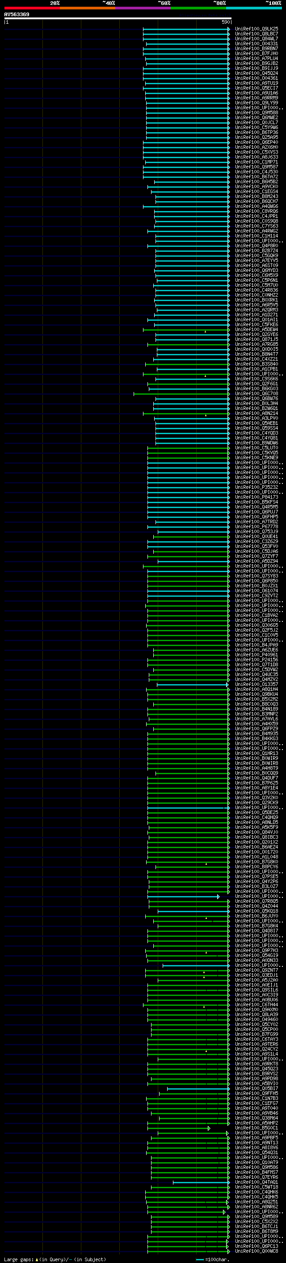Select the UniRef100_C5Y9W6 label
Viewport: 286px width, 1263px height.
[x=256, y=128]
